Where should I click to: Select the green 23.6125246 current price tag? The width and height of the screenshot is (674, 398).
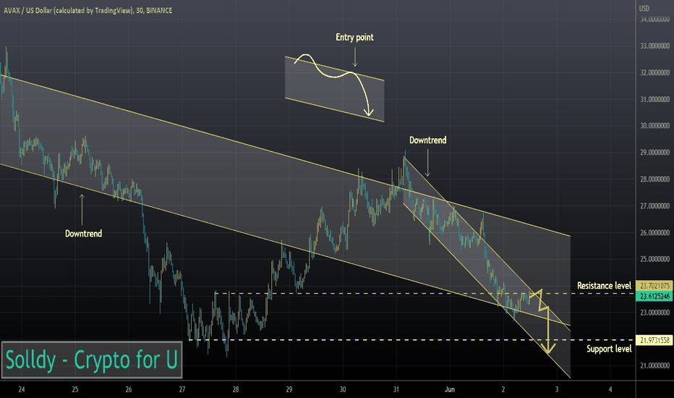tap(654, 297)
